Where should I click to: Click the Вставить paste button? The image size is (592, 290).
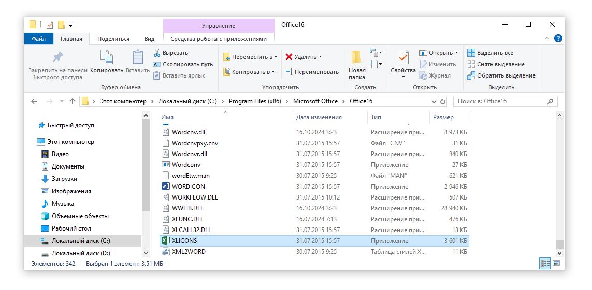[x=138, y=62]
